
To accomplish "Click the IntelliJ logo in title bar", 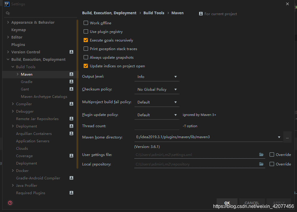I will (x=7, y=4).
